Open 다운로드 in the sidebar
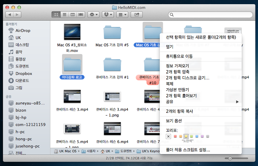The width and height of the screenshot is (258, 166). [x=19, y=81]
